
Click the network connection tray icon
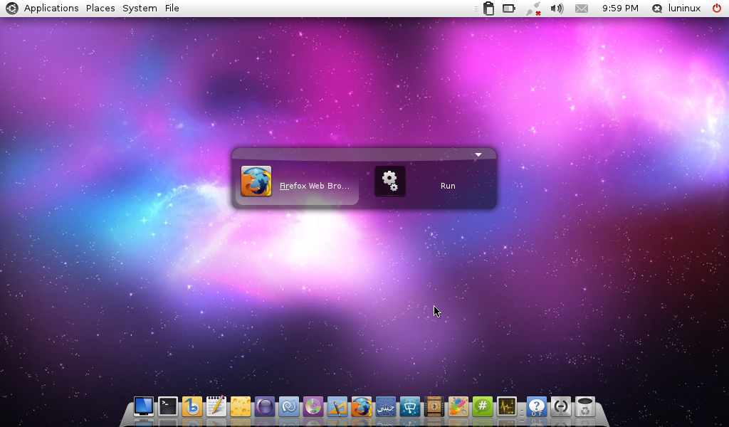coord(533,9)
